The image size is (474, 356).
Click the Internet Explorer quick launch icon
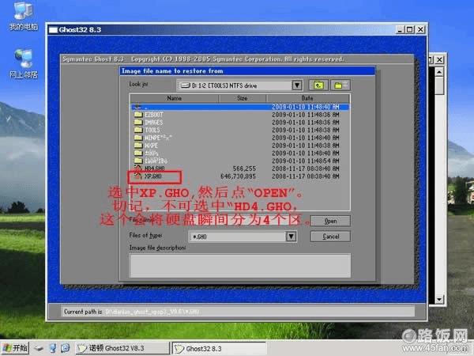coord(66,348)
